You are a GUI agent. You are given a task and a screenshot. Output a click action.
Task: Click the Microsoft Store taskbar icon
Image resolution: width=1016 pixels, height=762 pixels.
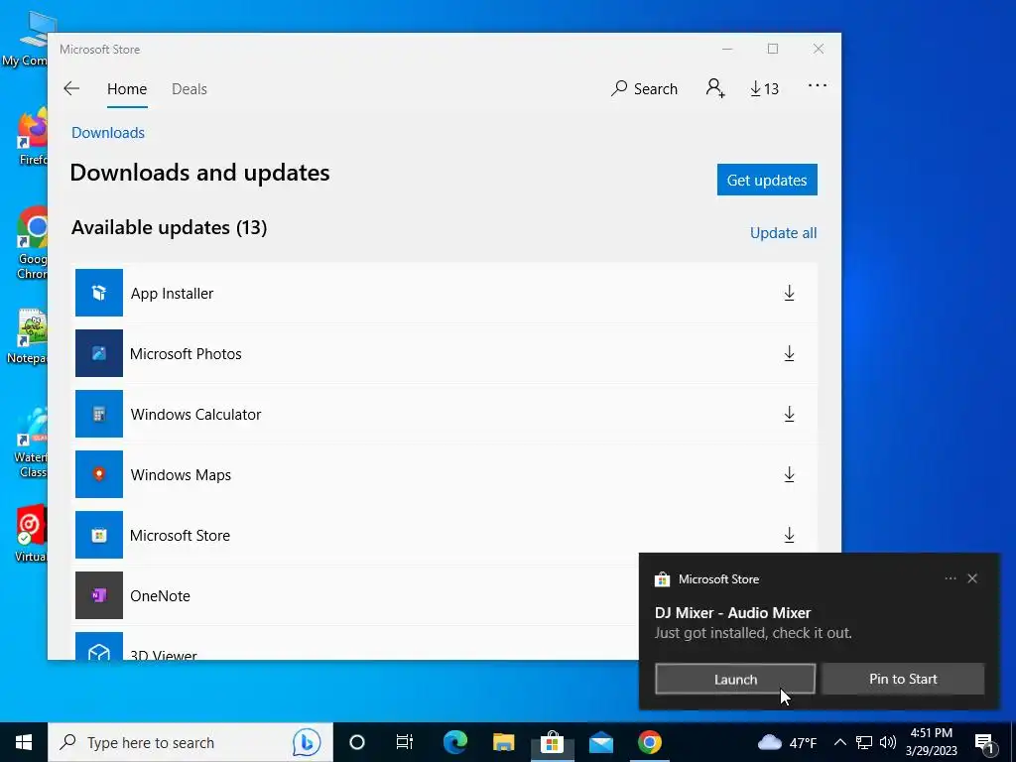pos(552,742)
